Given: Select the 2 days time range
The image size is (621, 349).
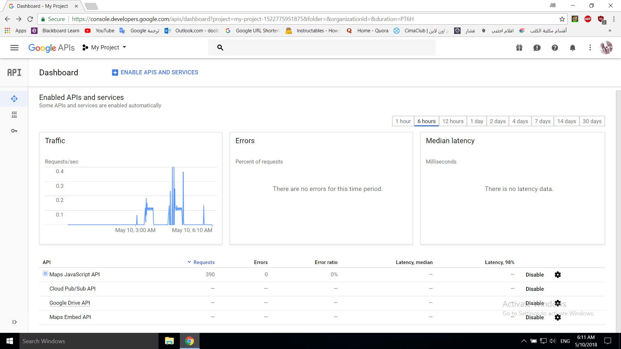Looking at the screenshot, I should coord(497,121).
